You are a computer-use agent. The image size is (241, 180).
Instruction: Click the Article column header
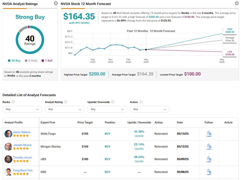(x=228, y=122)
